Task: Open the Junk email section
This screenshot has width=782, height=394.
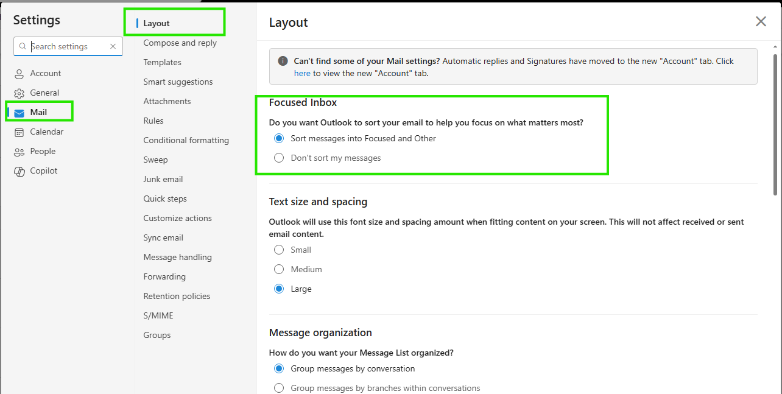Action: (163, 179)
